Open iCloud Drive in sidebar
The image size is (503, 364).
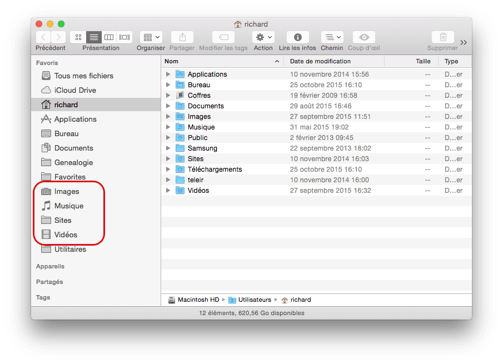[96, 90]
